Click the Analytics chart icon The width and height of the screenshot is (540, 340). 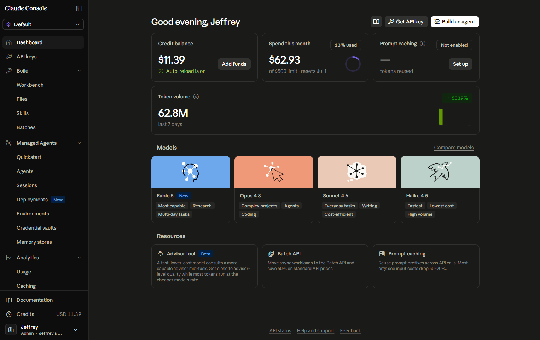(x=9, y=258)
